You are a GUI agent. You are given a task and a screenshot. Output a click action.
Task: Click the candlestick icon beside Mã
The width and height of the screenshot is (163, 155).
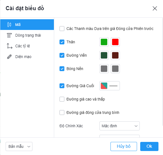coord(9,25)
